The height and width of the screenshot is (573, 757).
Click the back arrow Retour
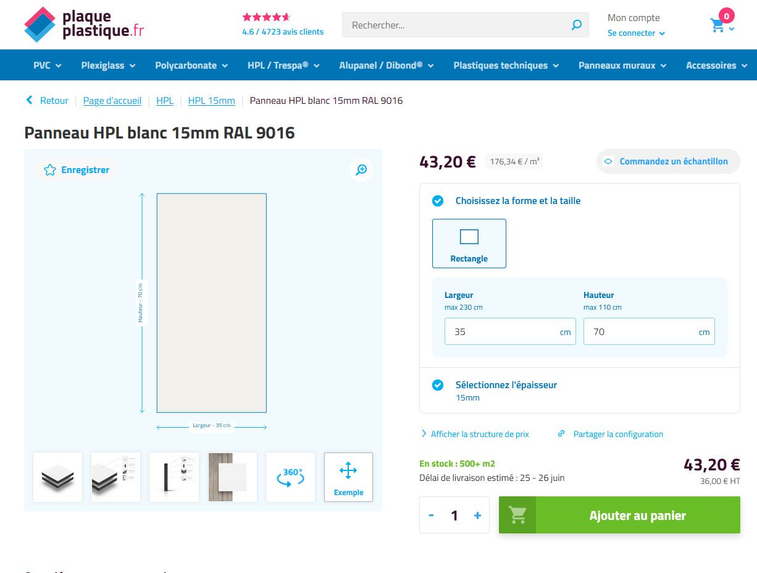(x=47, y=101)
